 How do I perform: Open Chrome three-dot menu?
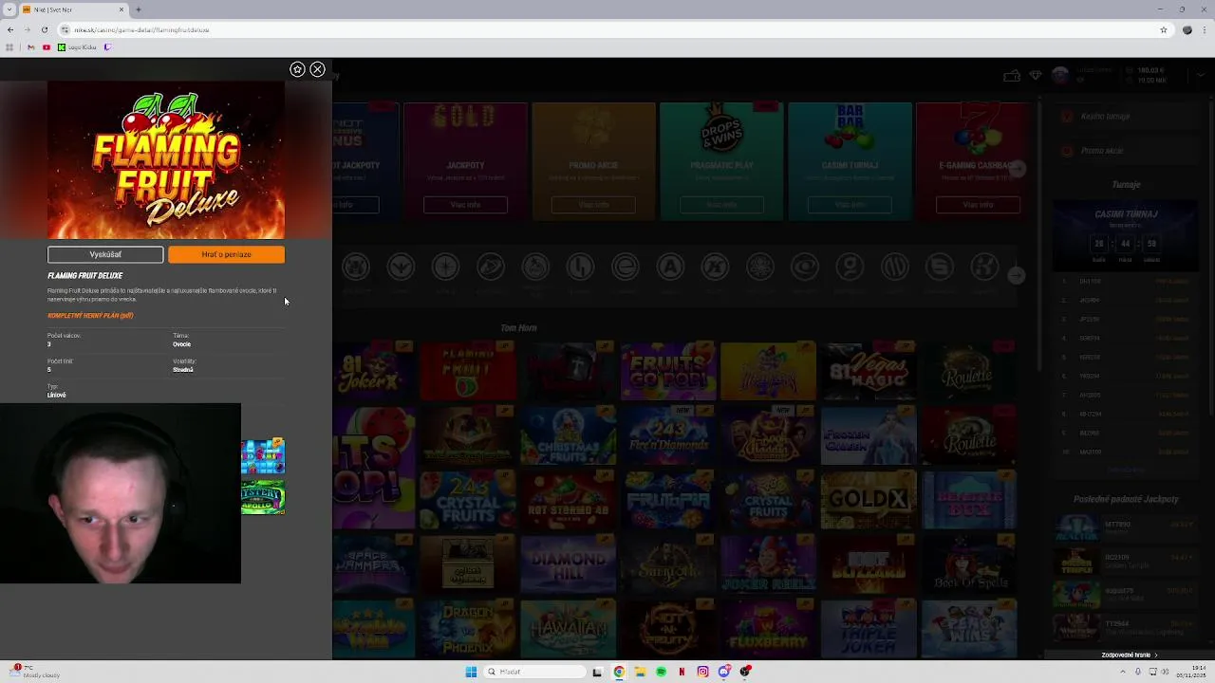point(1204,29)
